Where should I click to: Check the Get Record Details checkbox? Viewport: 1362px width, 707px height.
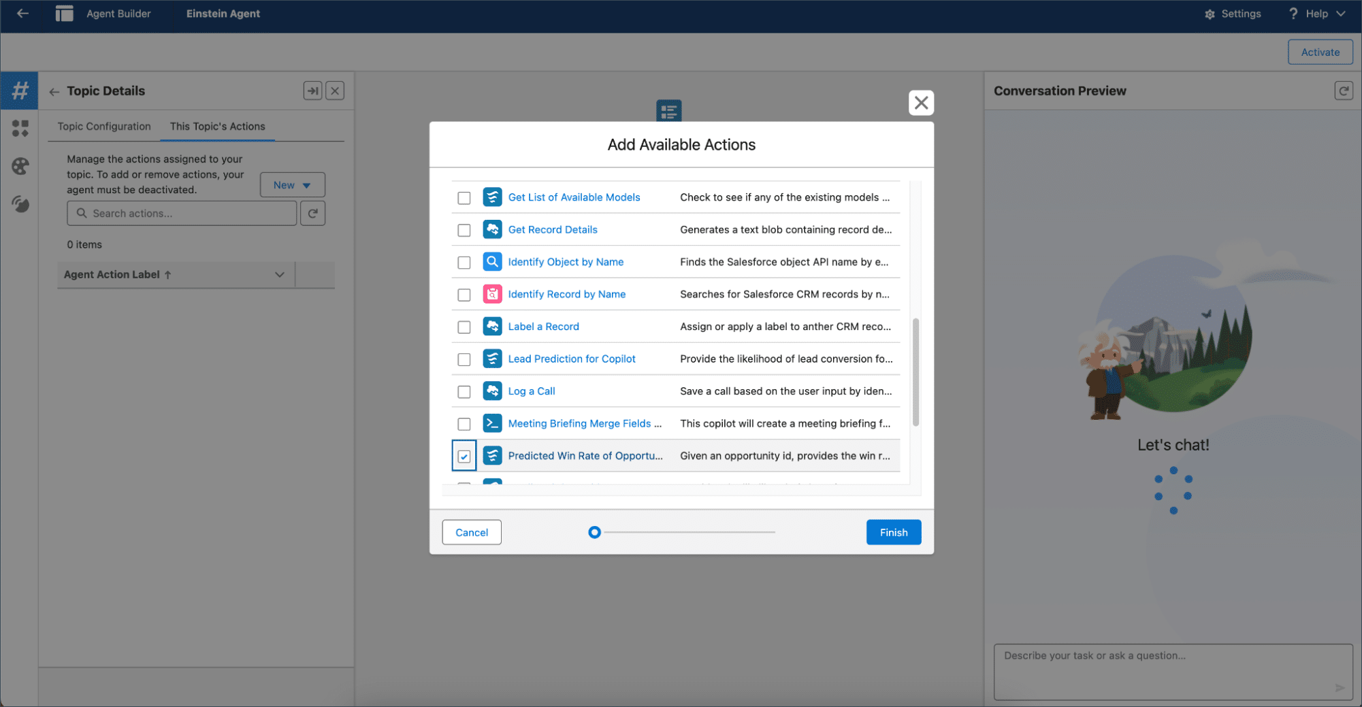pos(464,230)
